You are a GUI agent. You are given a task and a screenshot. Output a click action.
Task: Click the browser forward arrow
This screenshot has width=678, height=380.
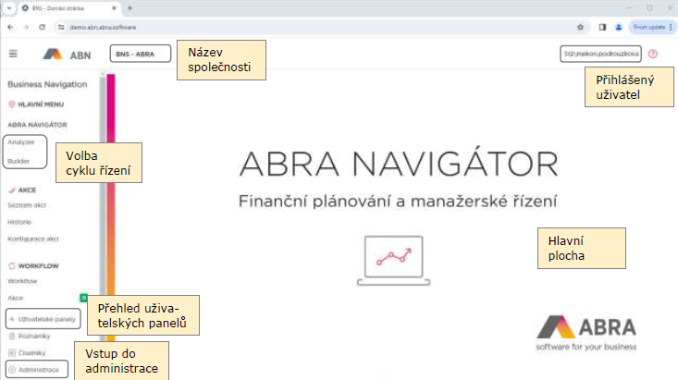[26, 27]
